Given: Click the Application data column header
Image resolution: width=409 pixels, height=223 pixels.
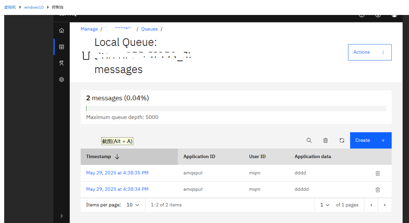Looking at the screenshot, I should tap(313, 157).
